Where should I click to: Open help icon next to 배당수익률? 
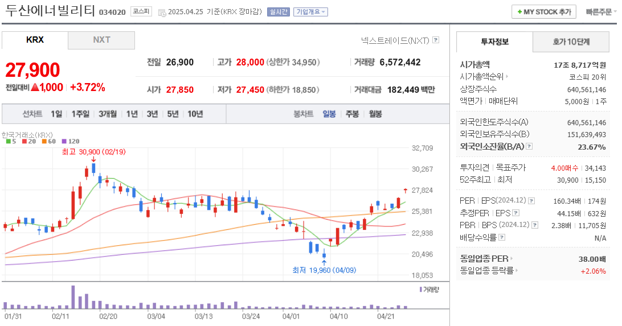tap(502, 237)
